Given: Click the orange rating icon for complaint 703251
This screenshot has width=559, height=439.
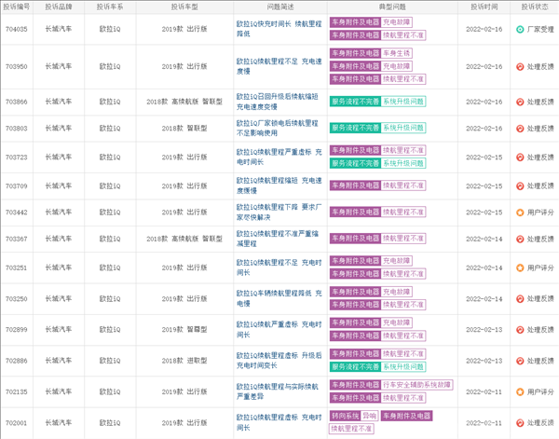Looking at the screenshot, I should pos(520,268).
